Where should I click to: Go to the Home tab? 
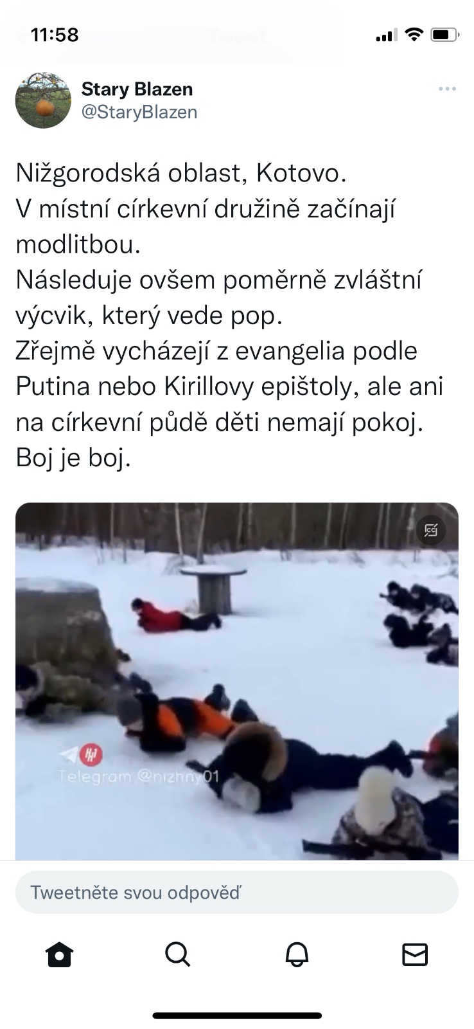point(60,954)
